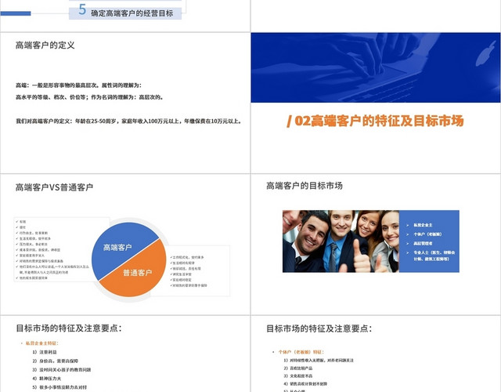Click the slide title '高端客户VS普通客户'
This screenshot has width=501, height=392.
click(x=54, y=187)
